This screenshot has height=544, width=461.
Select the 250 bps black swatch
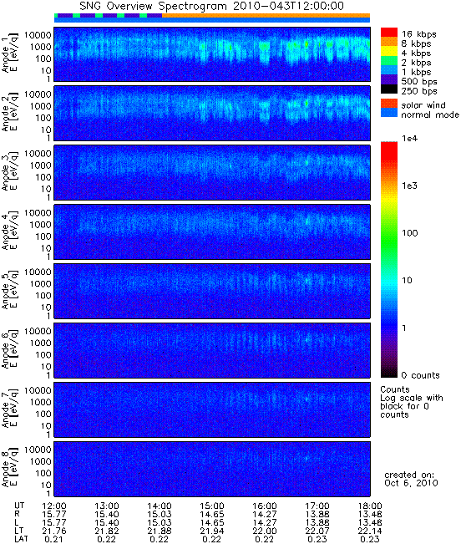point(389,89)
